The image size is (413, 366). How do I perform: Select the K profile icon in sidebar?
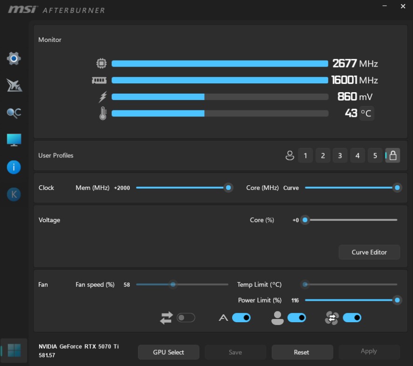14,194
